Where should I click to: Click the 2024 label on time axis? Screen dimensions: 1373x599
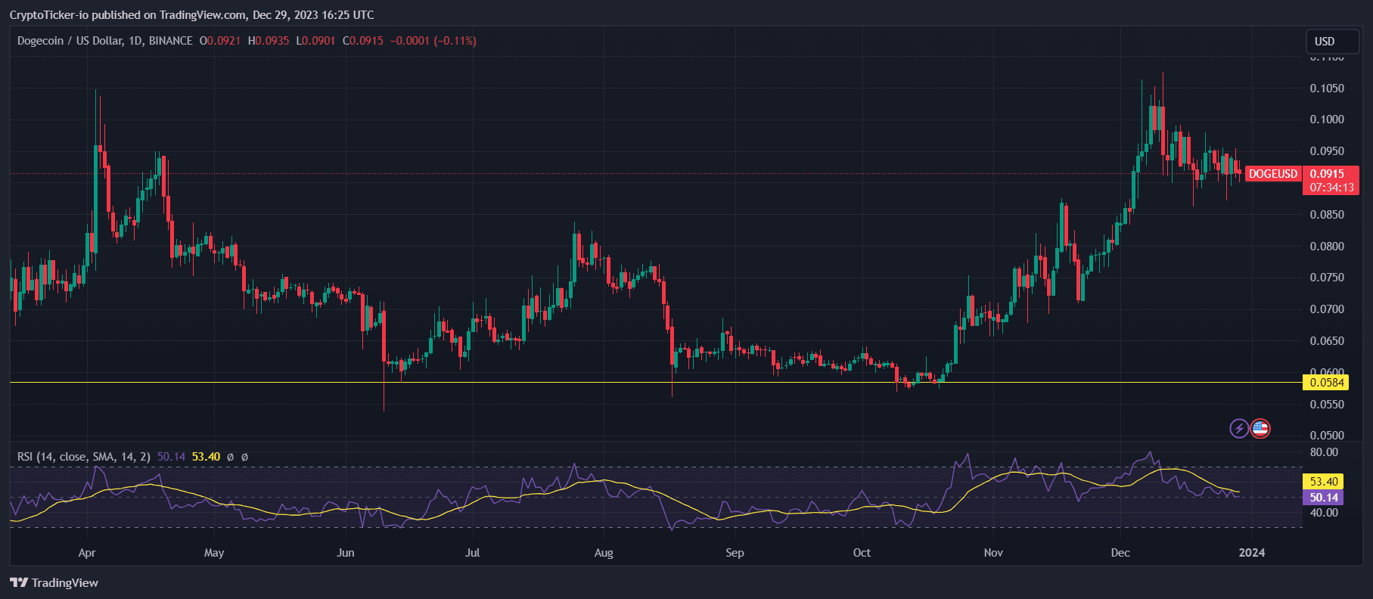(x=1251, y=553)
